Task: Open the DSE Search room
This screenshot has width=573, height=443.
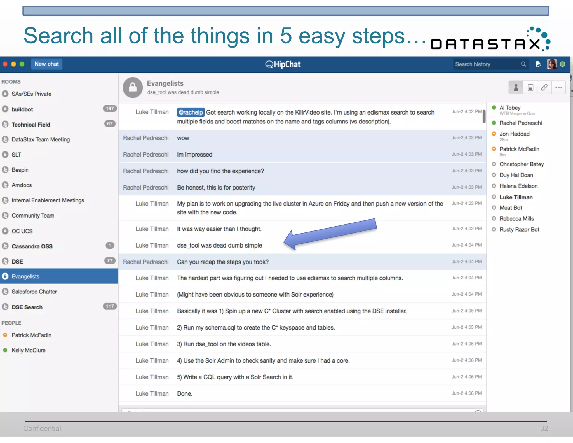Action: point(59,307)
